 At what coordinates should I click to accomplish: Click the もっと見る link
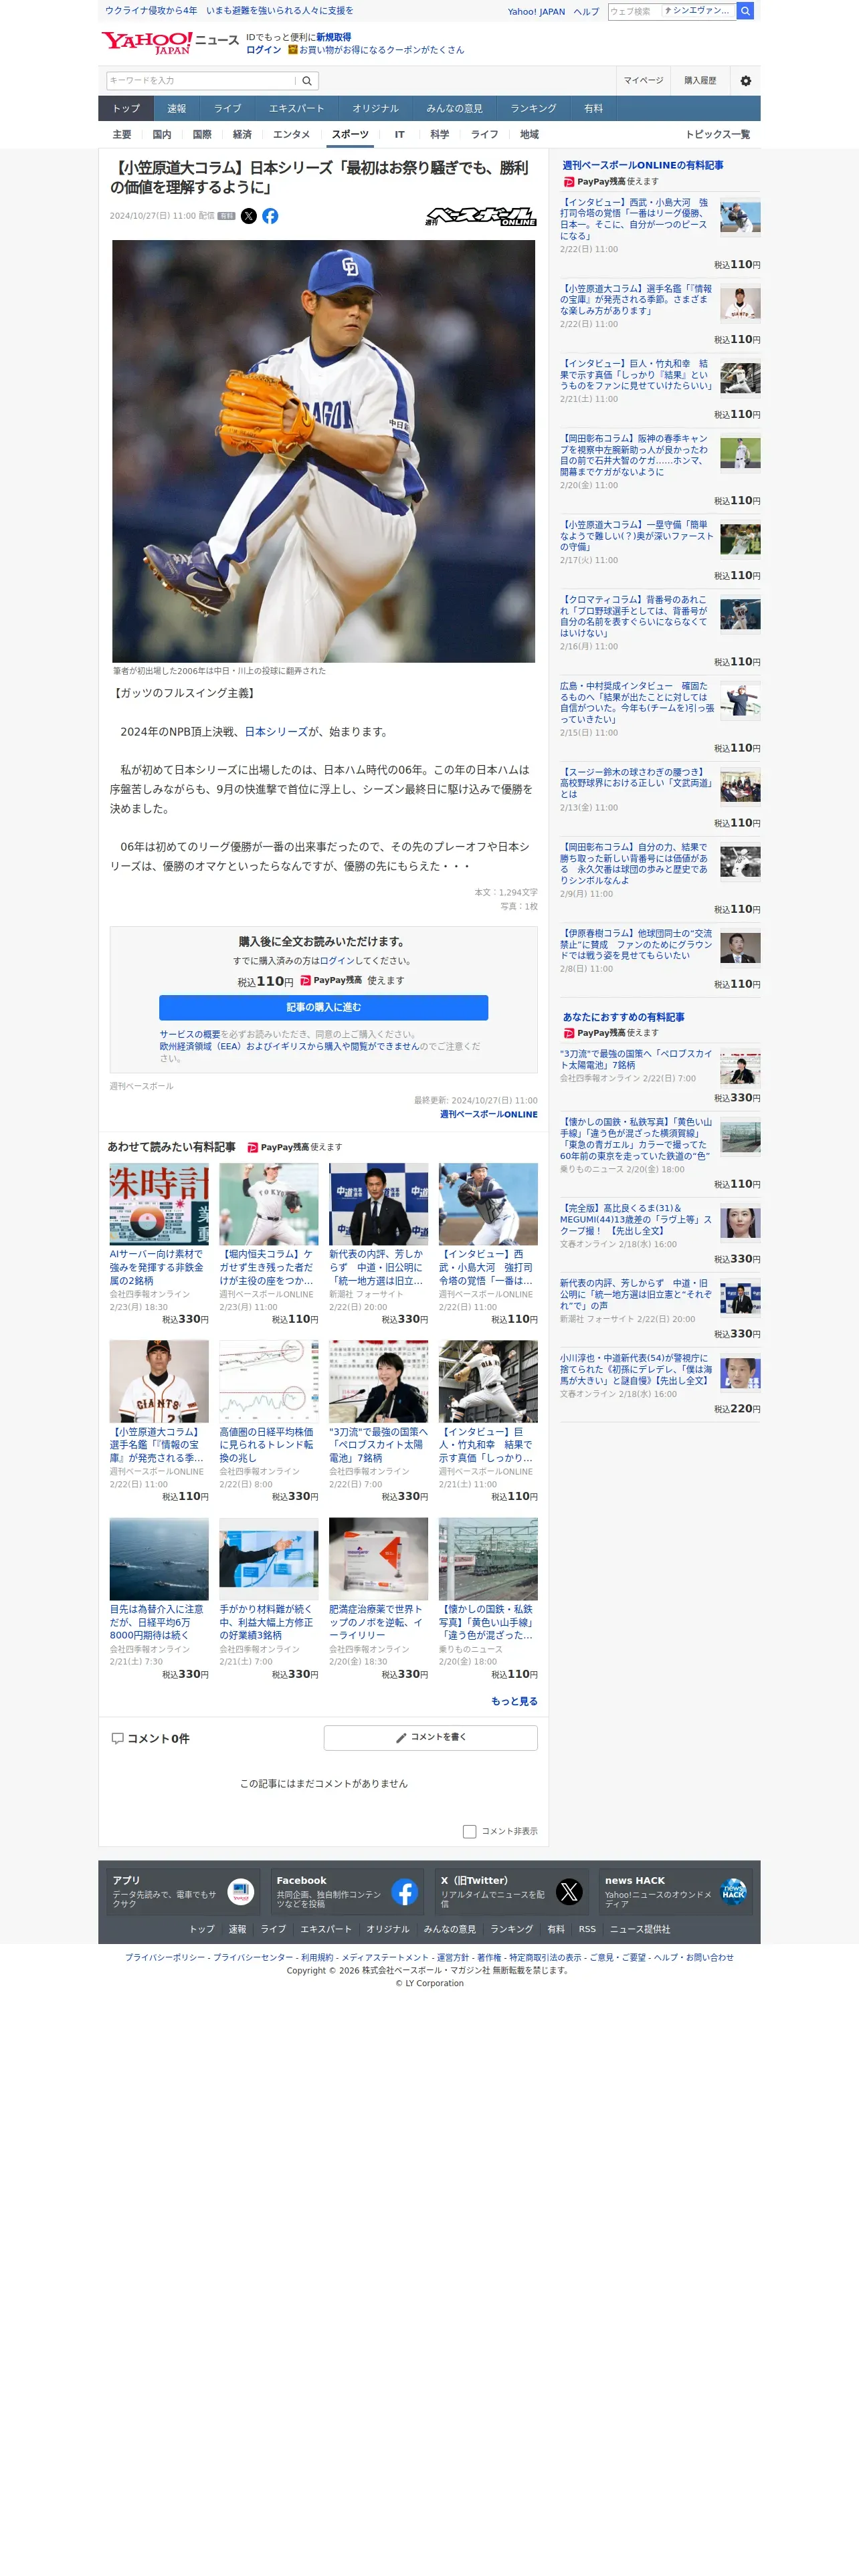tap(514, 1701)
